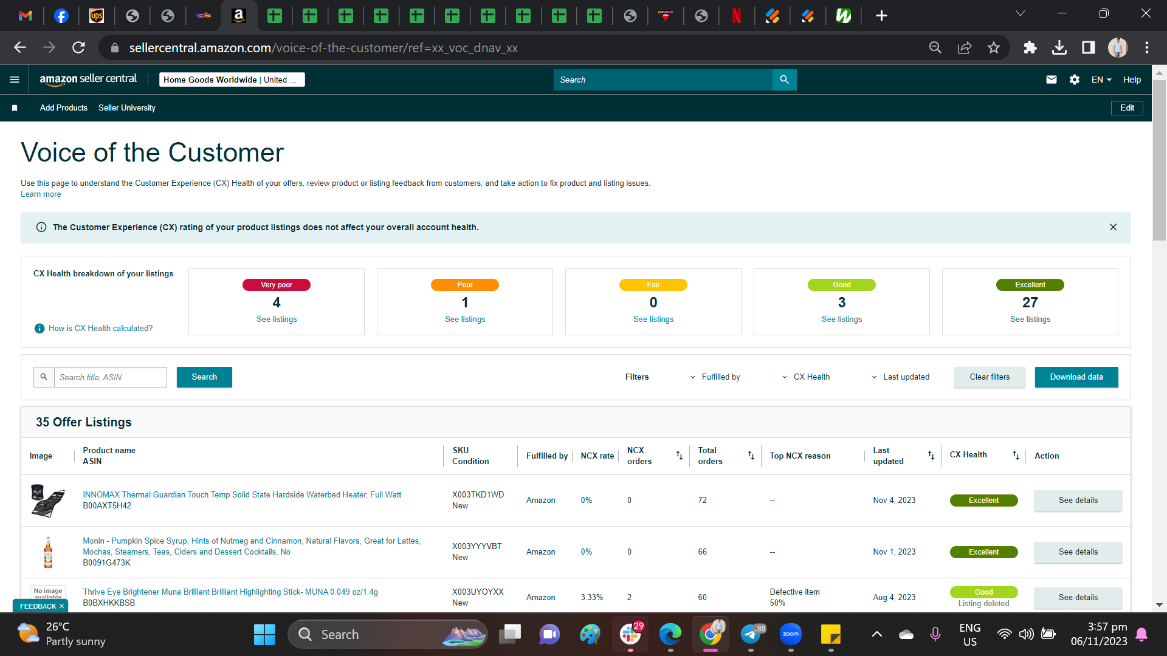The height and width of the screenshot is (656, 1167).
Task: Click the share page icon in address bar
Action: pos(965,47)
